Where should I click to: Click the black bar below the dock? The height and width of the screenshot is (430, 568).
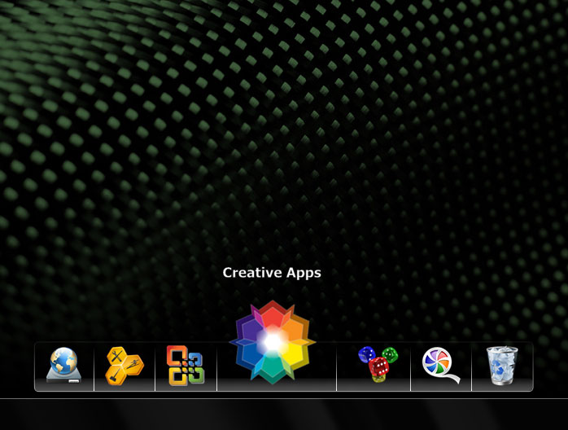click(x=284, y=415)
